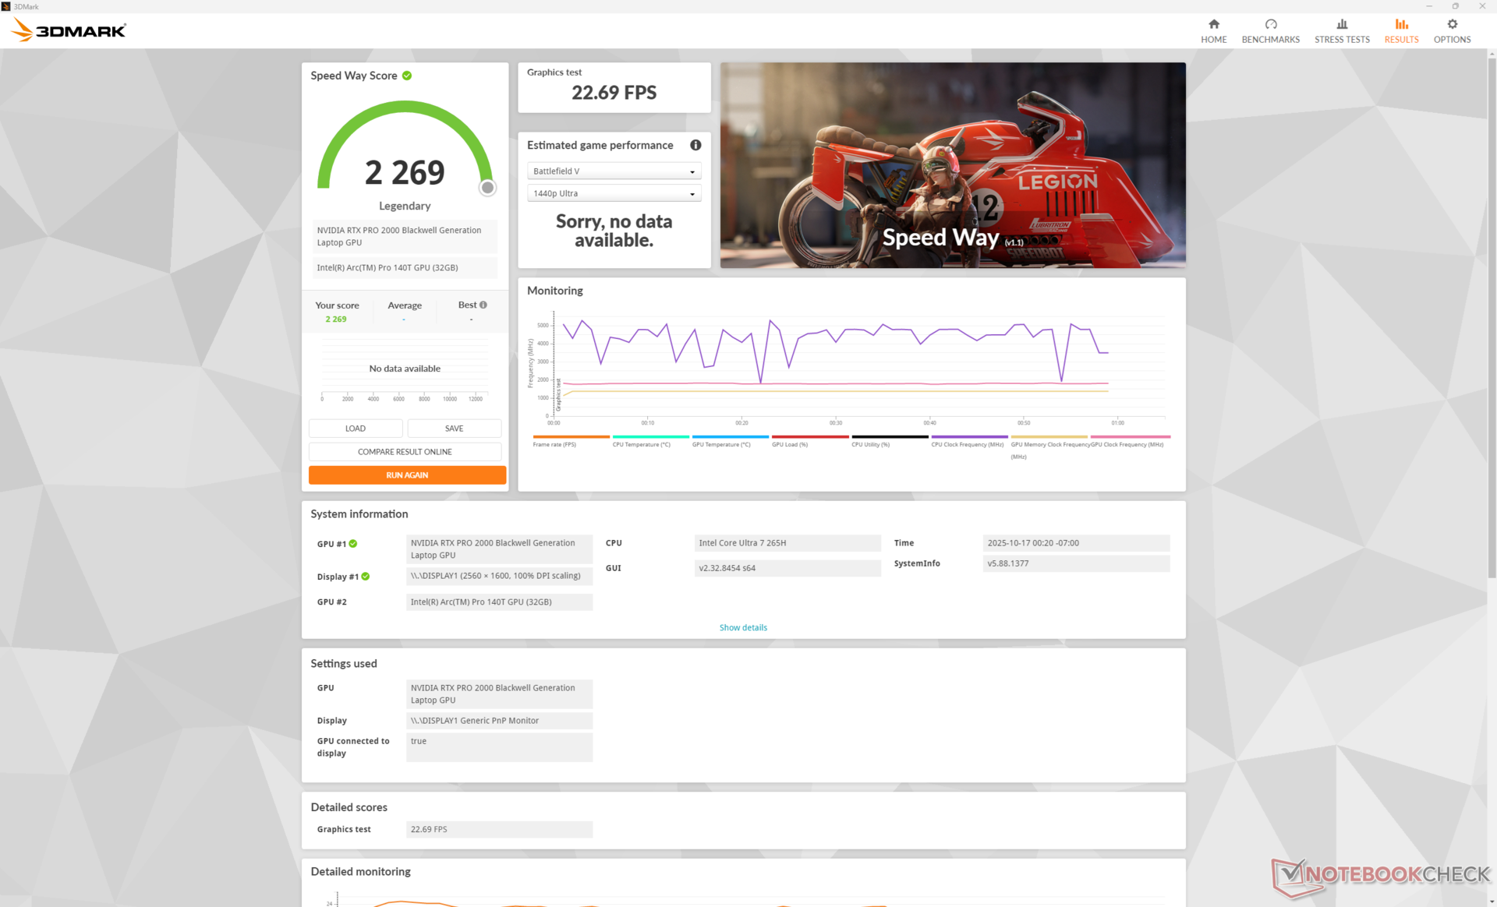1497x907 pixels.
Task: Click green validation check beside Speed Way Score
Action: click(407, 76)
